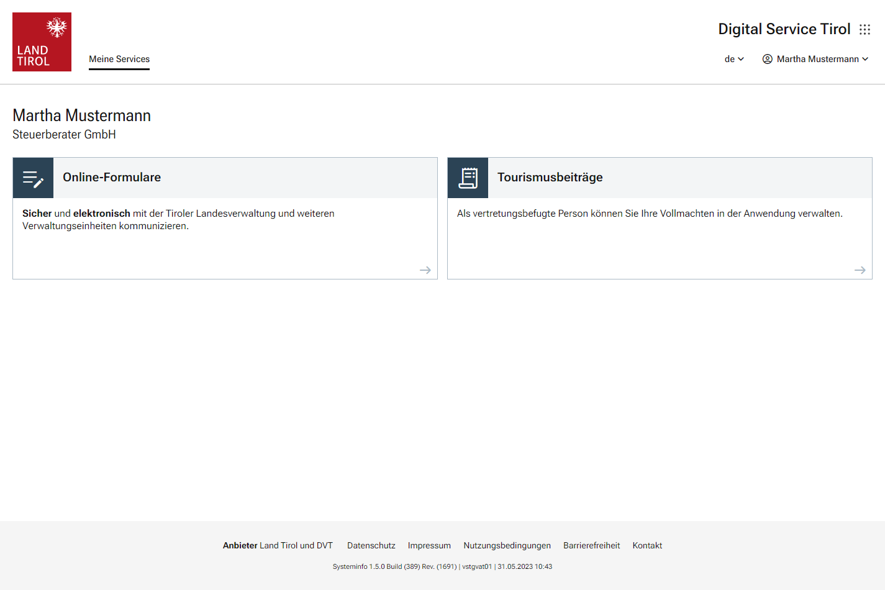Select the Meine Services tab
The height and width of the screenshot is (590, 885).
[119, 59]
